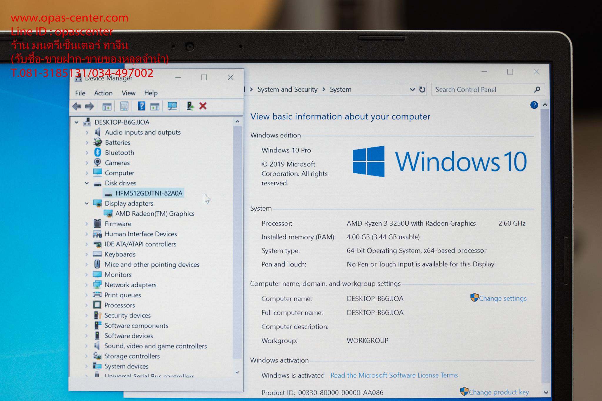The height and width of the screenshot is (401, 602).
Task: Click Scan for hardware changes monitor icon
Action: coord(172,106)
